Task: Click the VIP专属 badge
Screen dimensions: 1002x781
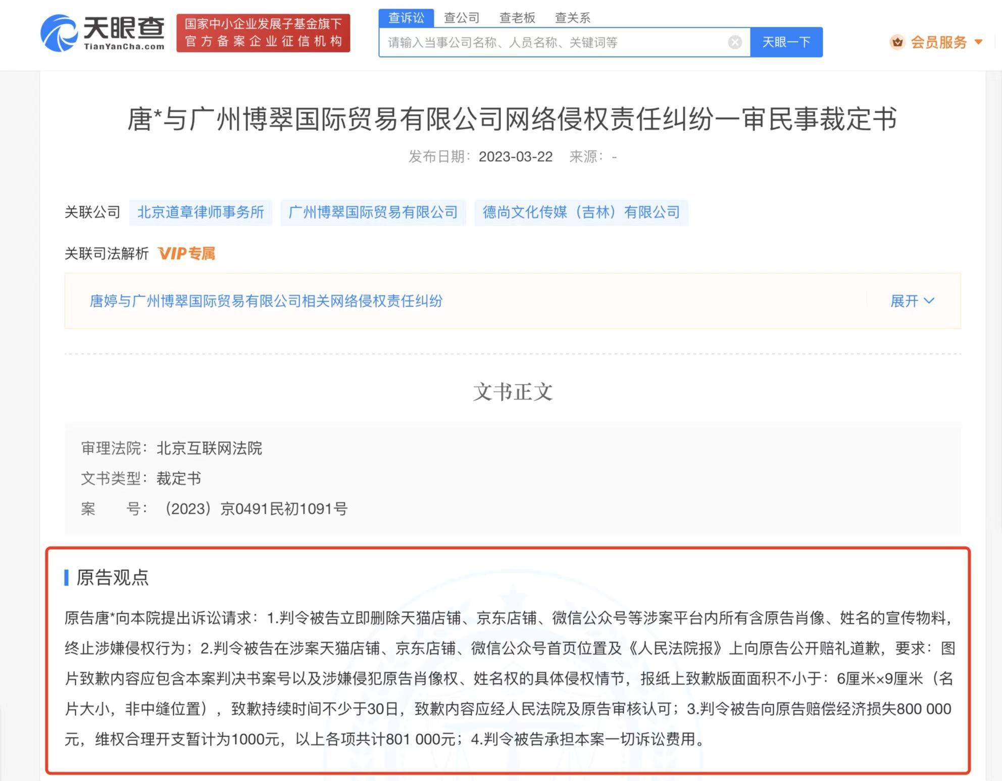Action: tap(186, 254)
